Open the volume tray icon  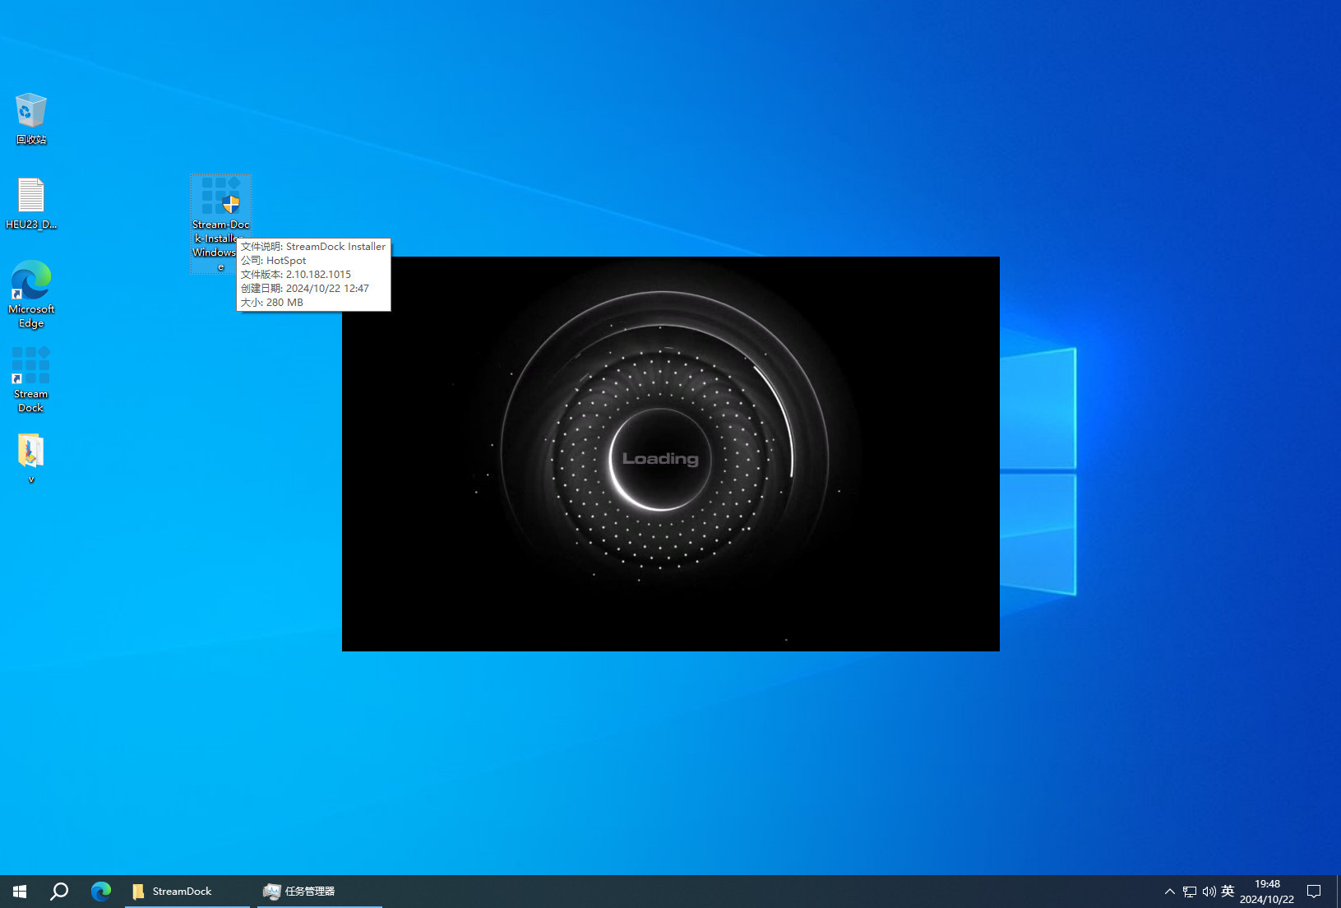[1209, 892]
